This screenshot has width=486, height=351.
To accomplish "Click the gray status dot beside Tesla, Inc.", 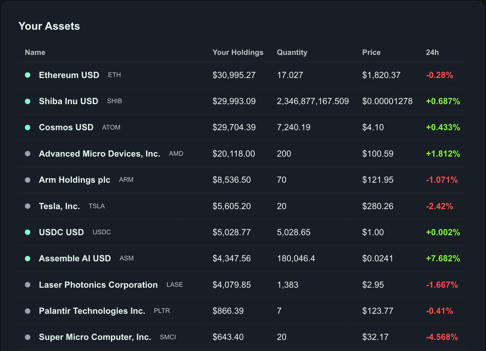I will click(x=28, y=206).
